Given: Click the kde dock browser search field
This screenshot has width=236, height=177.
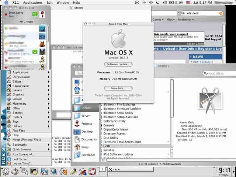Looking at the screenshot, I should (x=202, y=13).
